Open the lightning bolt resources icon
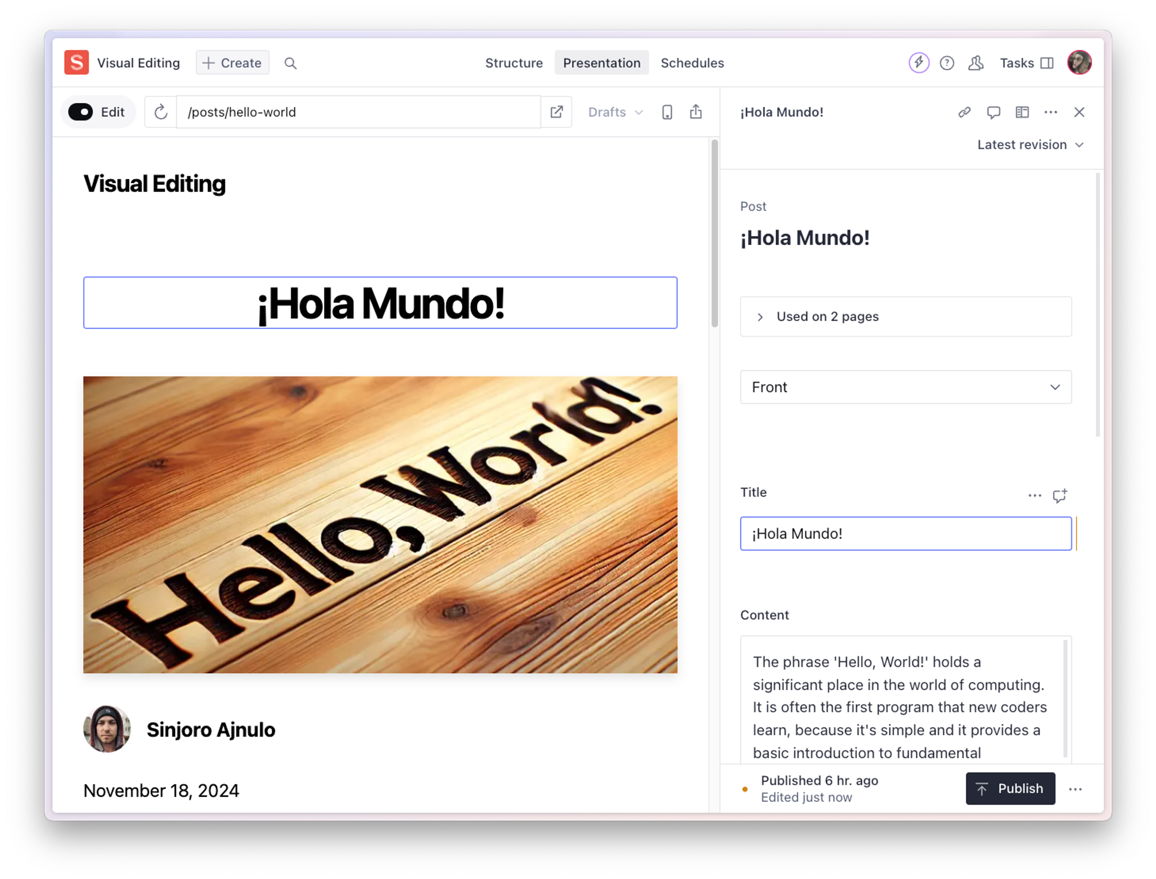The image size is (1156, 879). coord(919,63)
